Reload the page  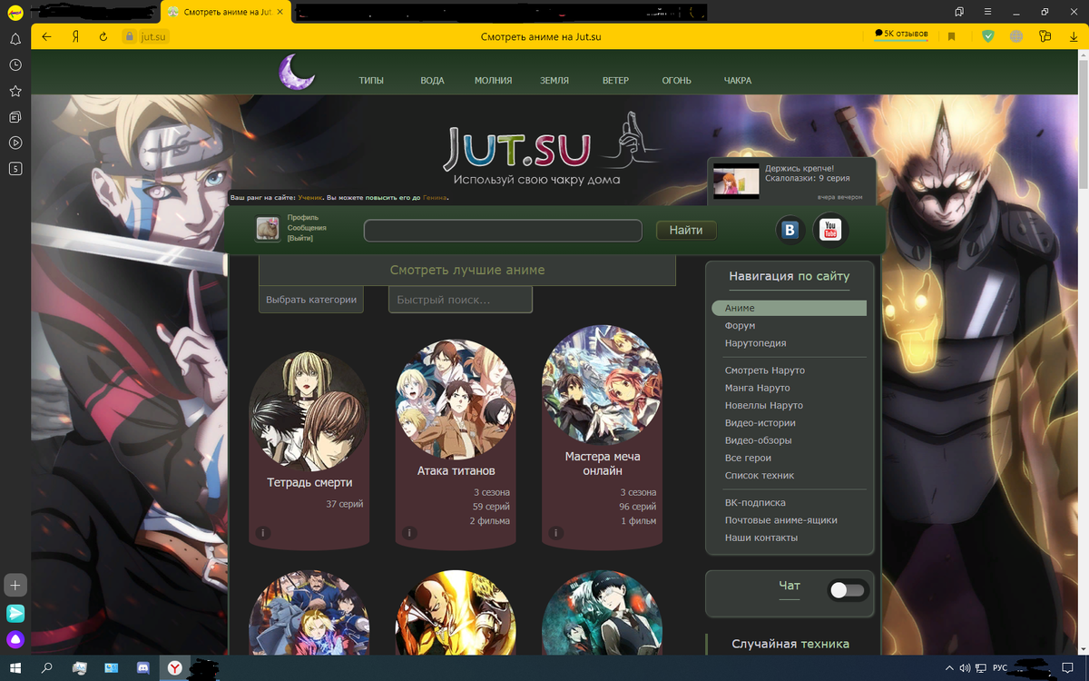(103, 36)
